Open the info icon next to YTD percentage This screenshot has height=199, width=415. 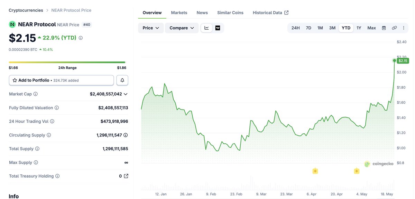tap(81, 38)
